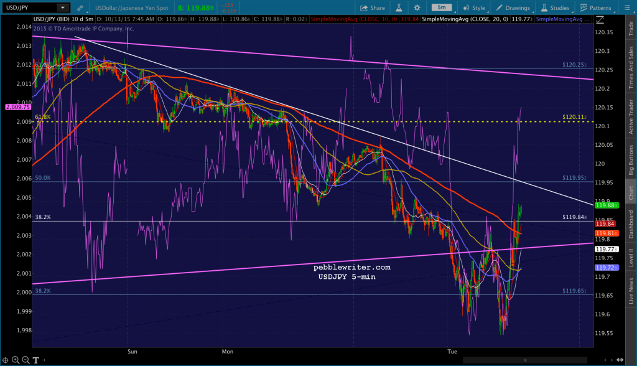Open the 5m timeframe selector

point(442,7)
